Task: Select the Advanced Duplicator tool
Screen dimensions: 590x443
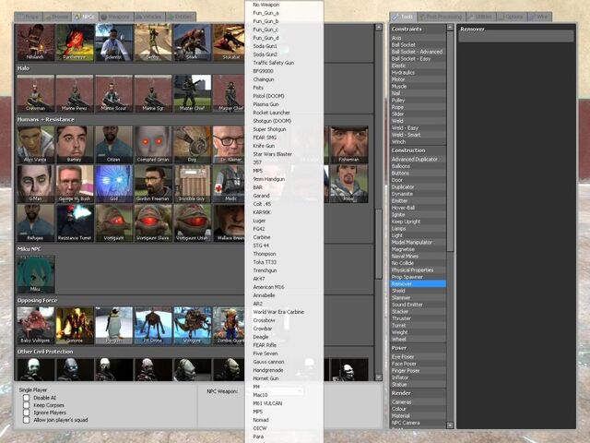Action: [x=419, y=159]
